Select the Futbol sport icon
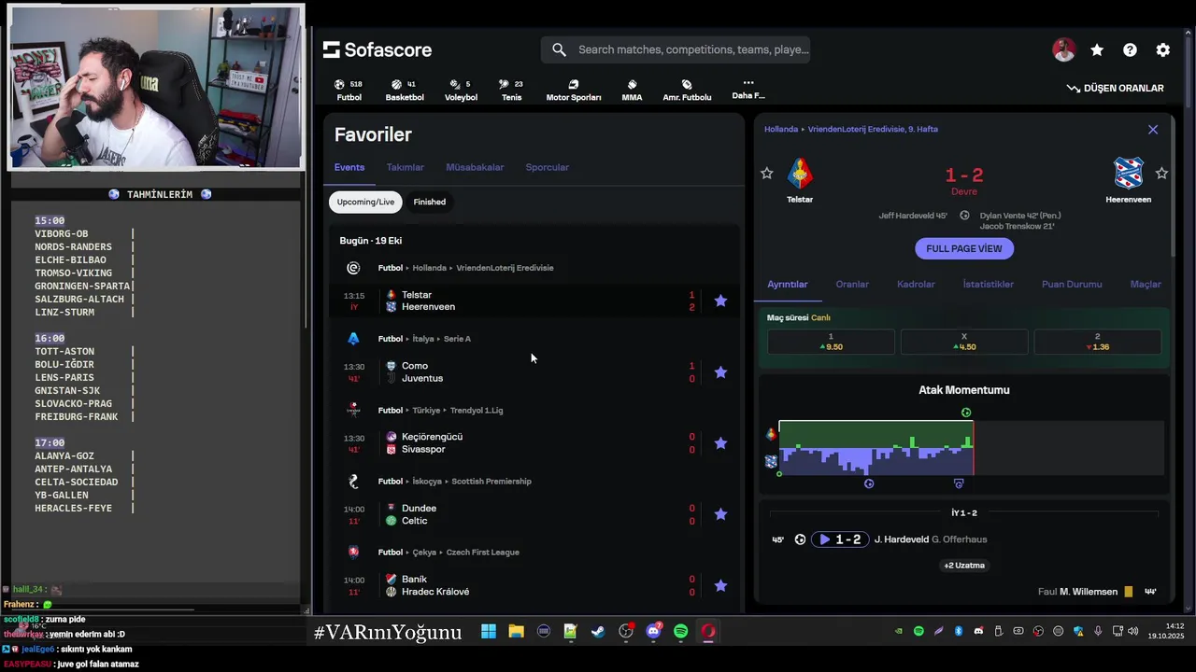The image size is (1196, 672). (349, 90)
